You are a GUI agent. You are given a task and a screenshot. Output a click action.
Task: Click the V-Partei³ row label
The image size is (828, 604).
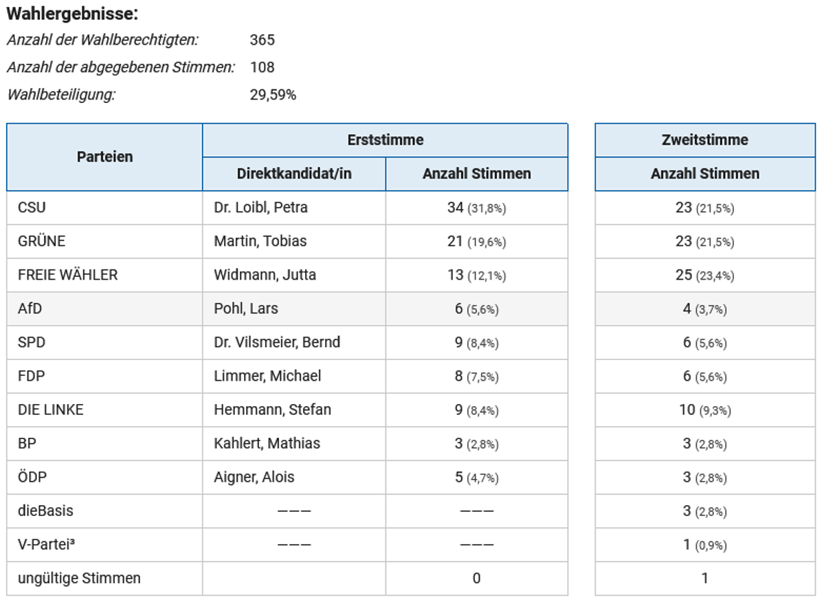click(46, 544)
